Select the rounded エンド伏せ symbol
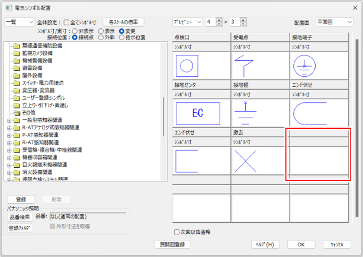This screenshot has height=257, width=363. [318, 111]
